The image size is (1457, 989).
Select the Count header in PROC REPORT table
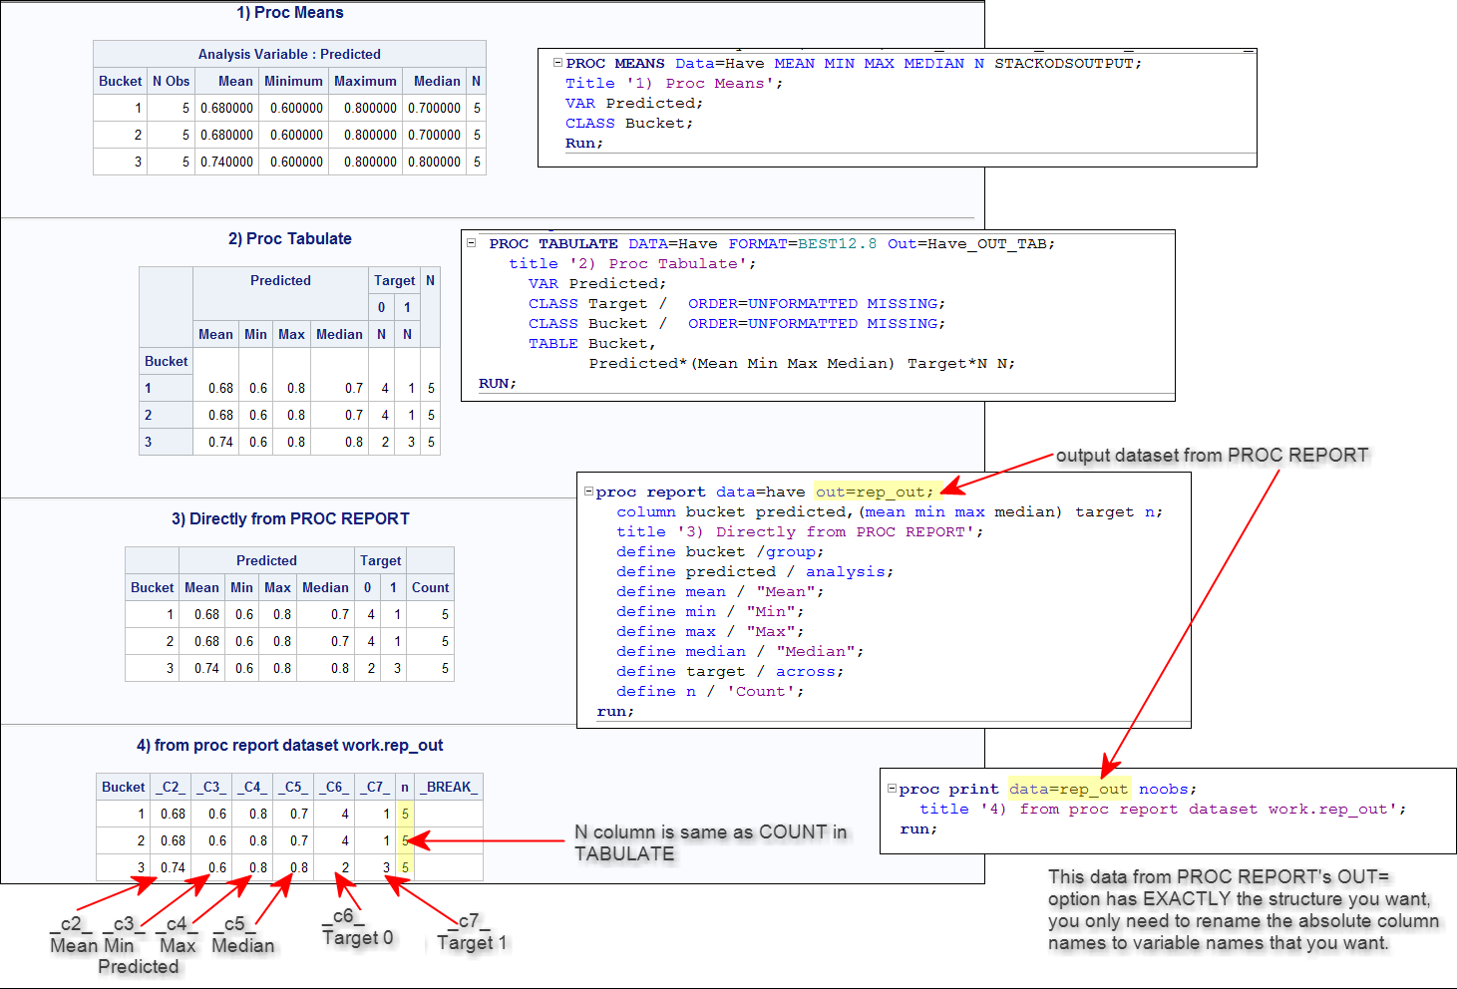[430, 587]
